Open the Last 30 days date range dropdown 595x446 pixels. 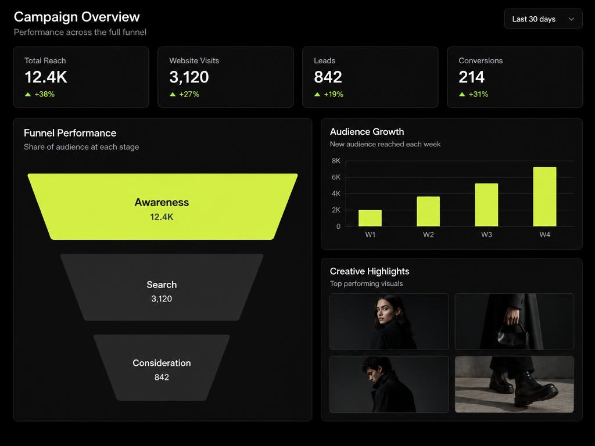[x=543, y=19]
